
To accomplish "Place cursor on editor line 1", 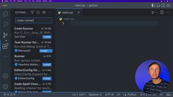I will tap(114, 23).
